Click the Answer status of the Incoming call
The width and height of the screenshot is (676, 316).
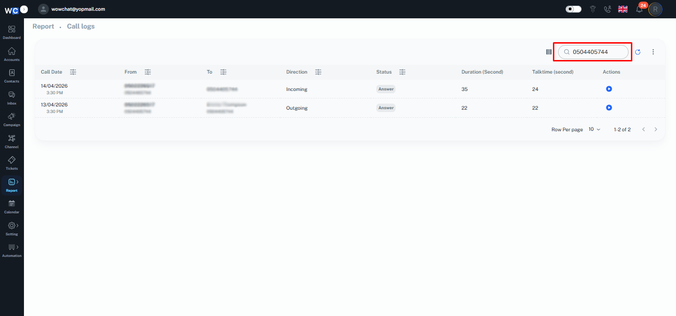coord(386,89)
